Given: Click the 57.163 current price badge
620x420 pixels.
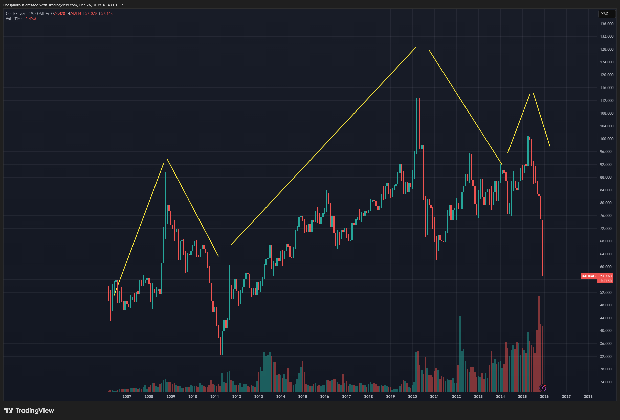Looking at the screenshot, I should [x=606, y=276].
